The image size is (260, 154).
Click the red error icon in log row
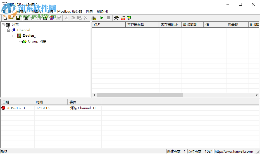(3, 108)
